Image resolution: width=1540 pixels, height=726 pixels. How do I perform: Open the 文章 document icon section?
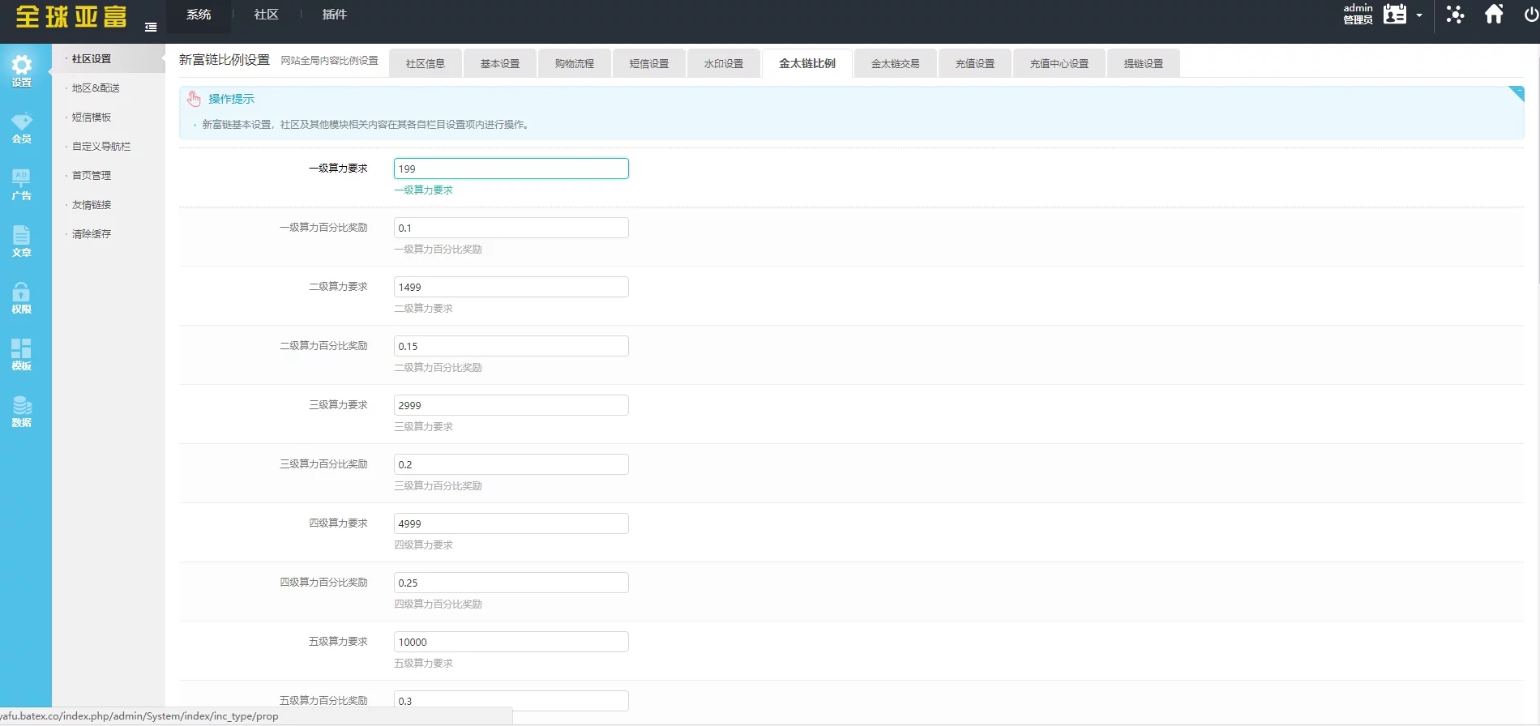(x=22, y=241)
